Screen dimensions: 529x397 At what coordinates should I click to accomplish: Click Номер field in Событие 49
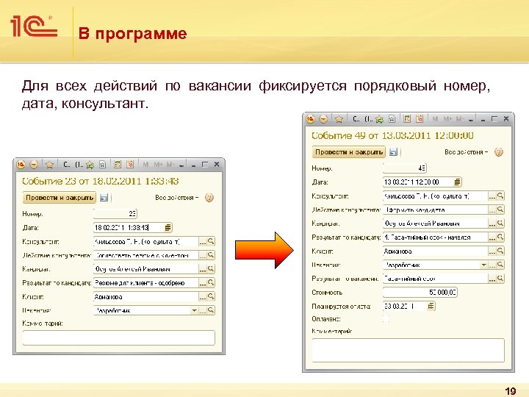[x=405, y=168]
